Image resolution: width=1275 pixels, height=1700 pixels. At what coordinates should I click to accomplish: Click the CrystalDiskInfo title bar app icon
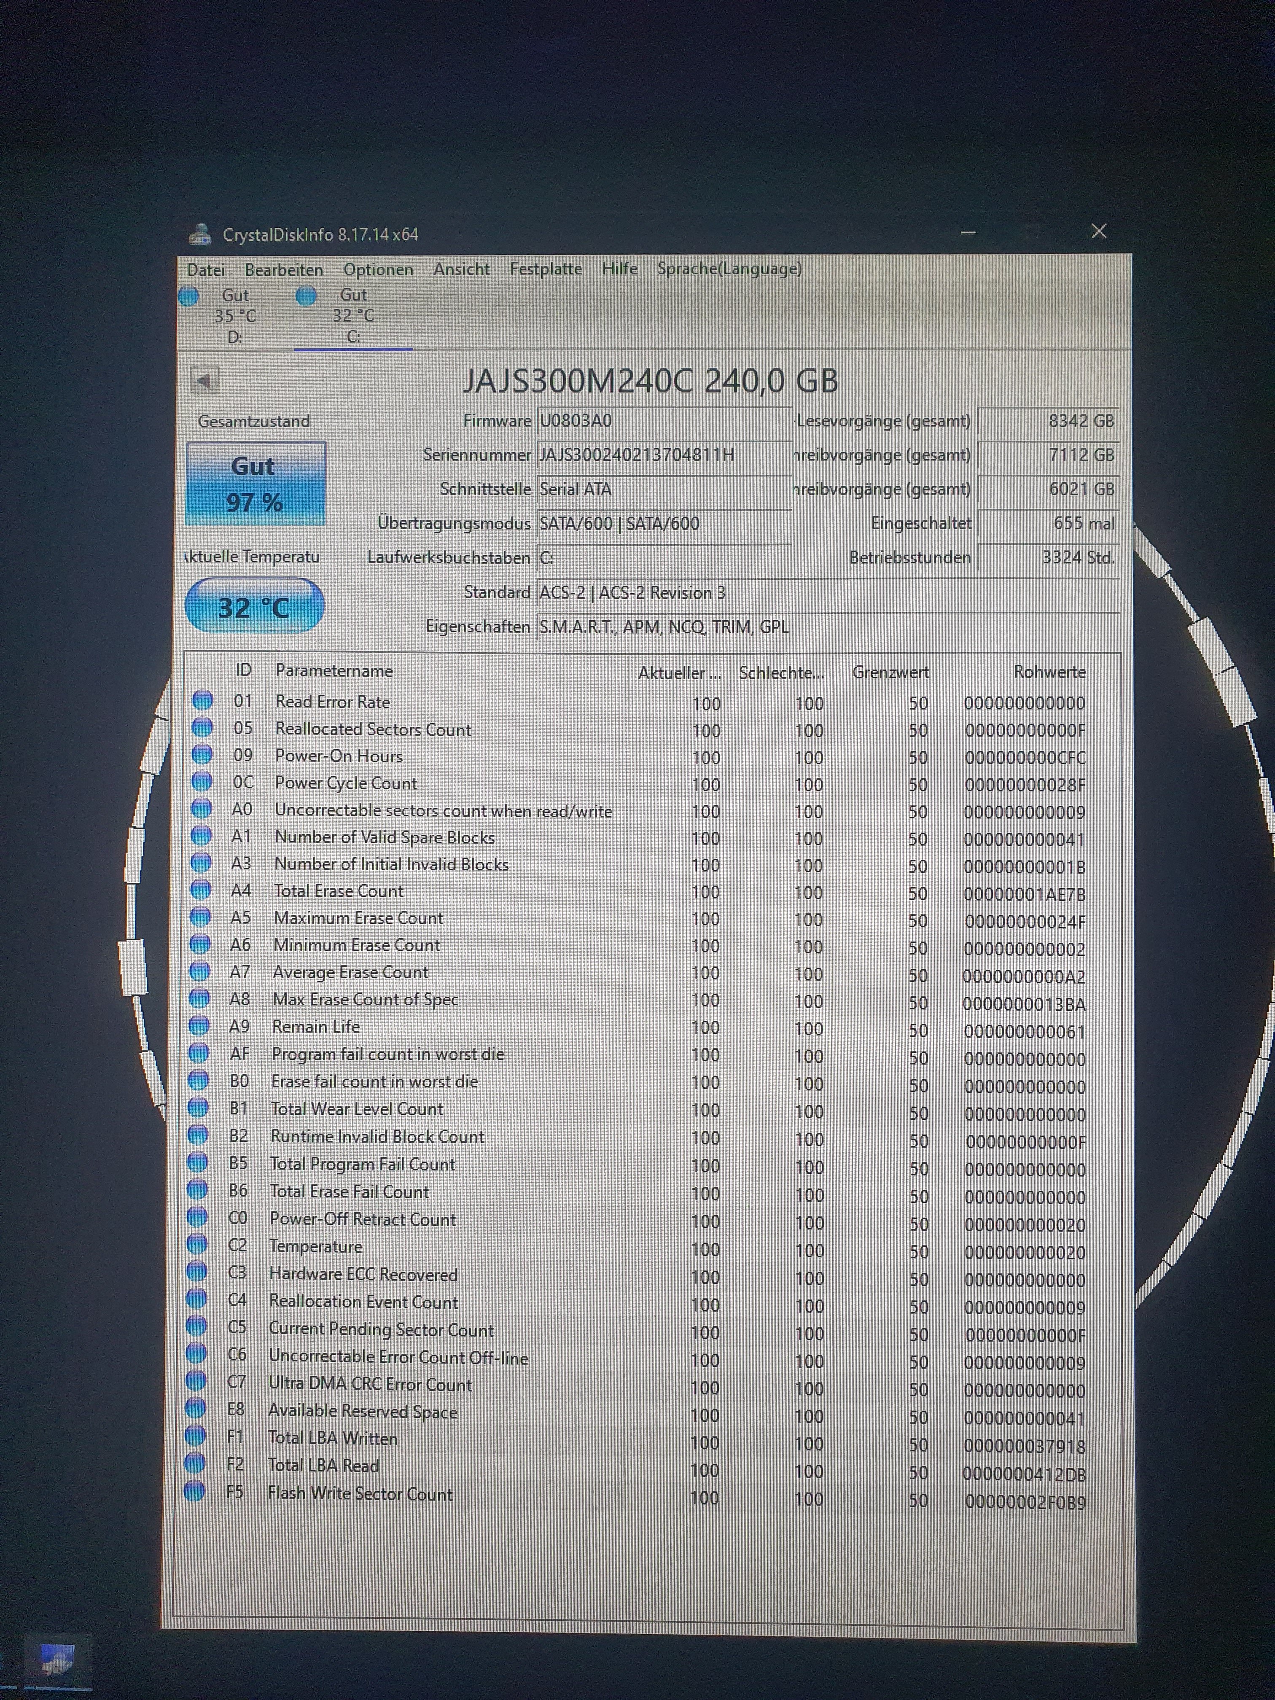[x=200, y=234]
